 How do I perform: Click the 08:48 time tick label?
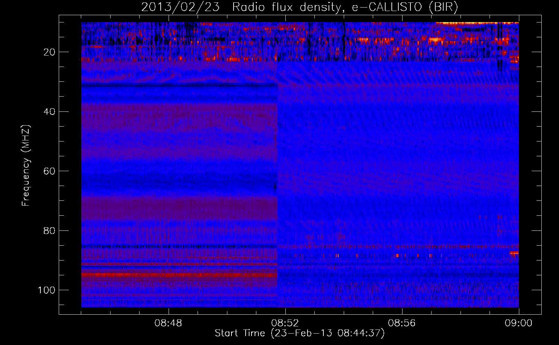point(168,323)
